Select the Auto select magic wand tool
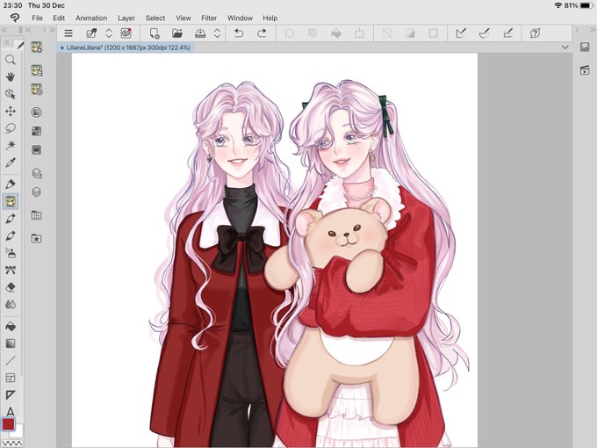This screenshot has width=597, height=448. pyautogui.click(x=11, y=145)
